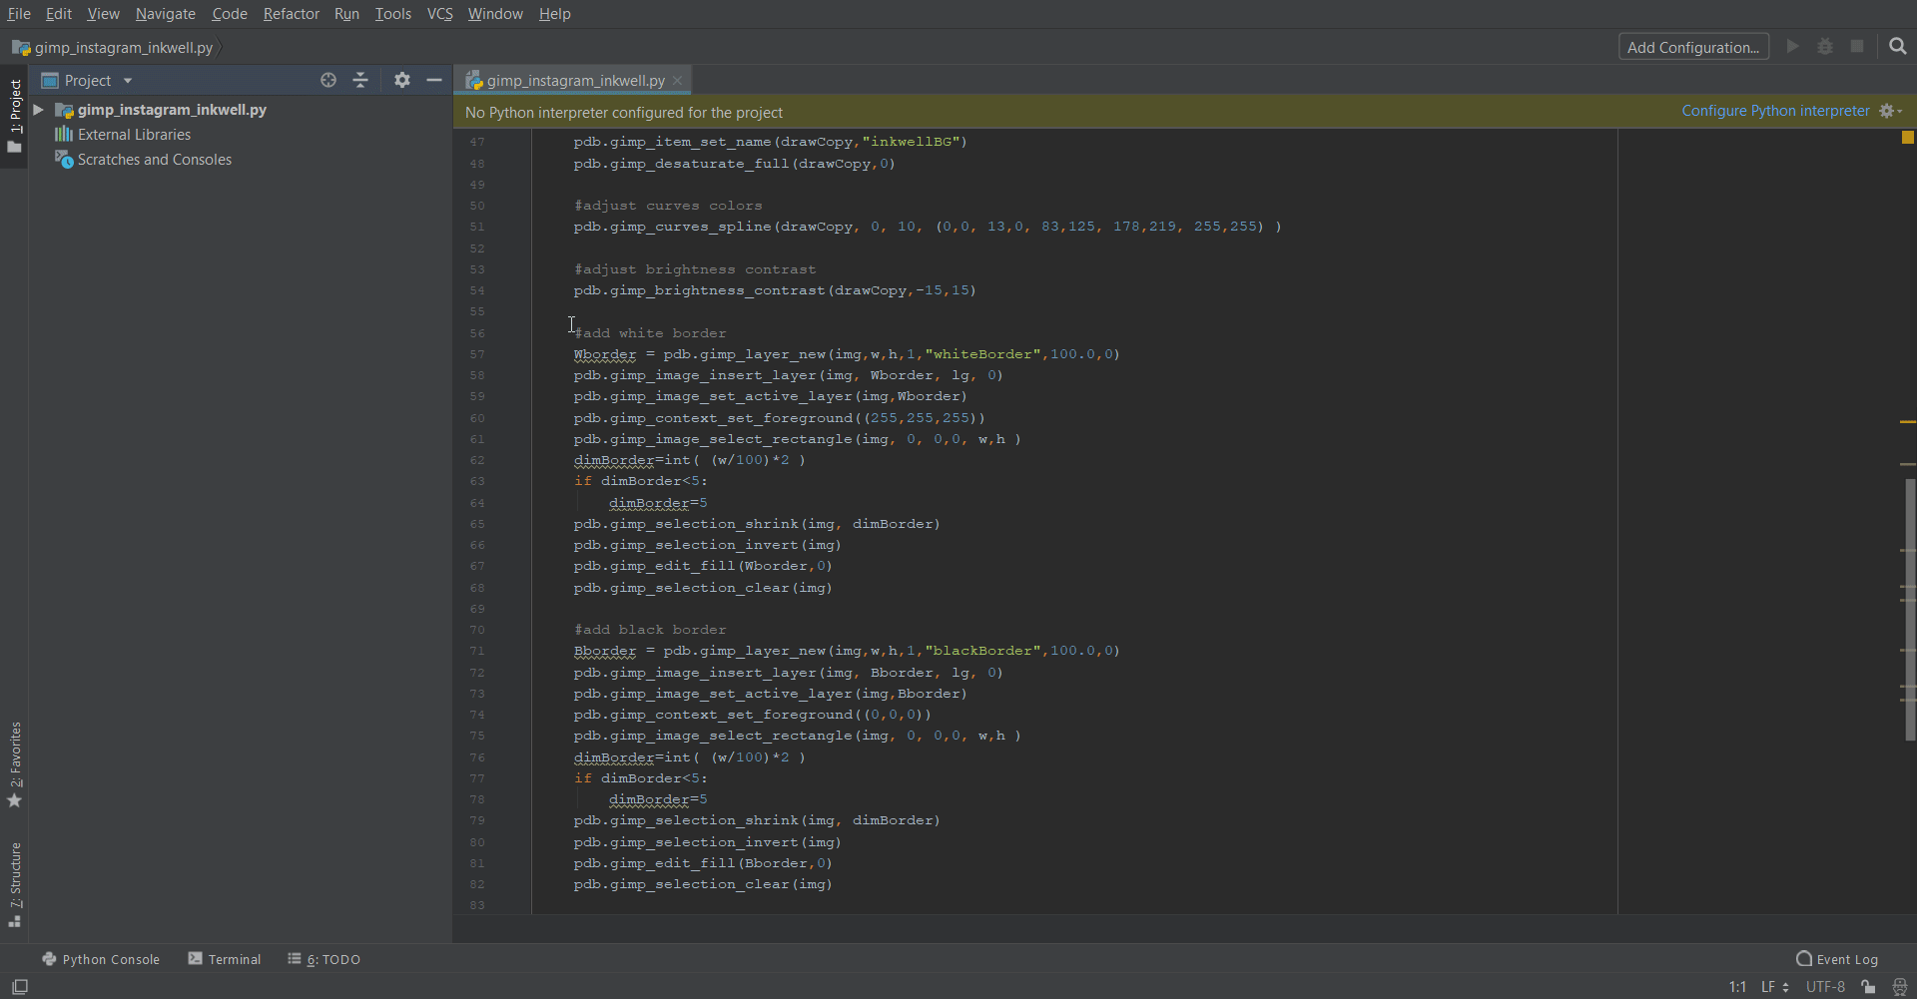This screenshot has width=1917, height=999.
Task: Click the Debug bug icon
Action: 1825,47
